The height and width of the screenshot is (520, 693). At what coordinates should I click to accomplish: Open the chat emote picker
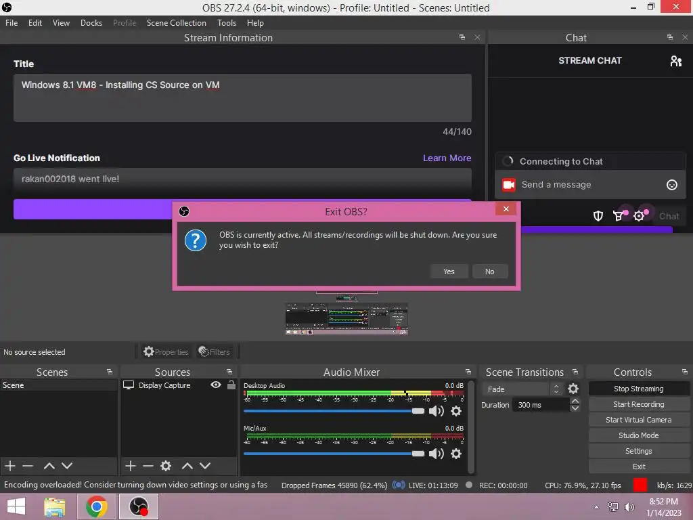(x=672, y=185)
